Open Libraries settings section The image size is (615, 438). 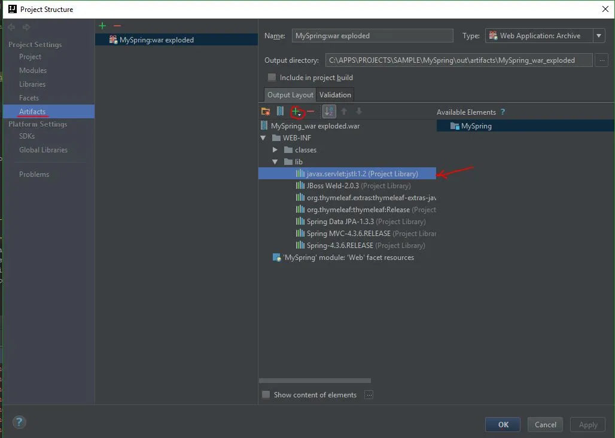tap(32, 84)
